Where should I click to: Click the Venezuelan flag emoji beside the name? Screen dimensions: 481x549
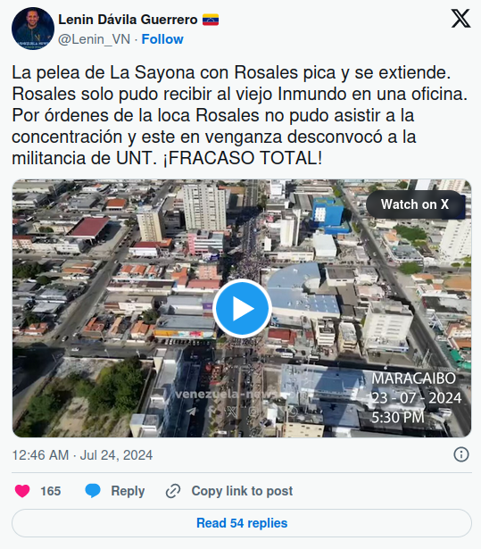point(211,20)
